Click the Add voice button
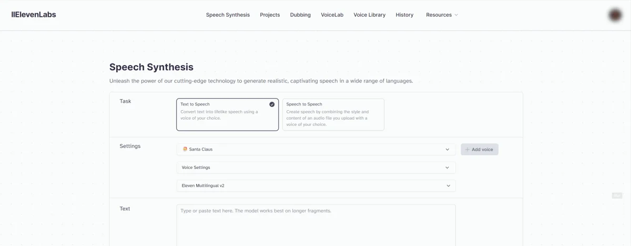The image size is (631, 246). 480,149
